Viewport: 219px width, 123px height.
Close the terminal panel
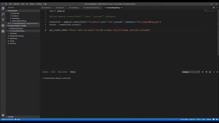(217, 72)
